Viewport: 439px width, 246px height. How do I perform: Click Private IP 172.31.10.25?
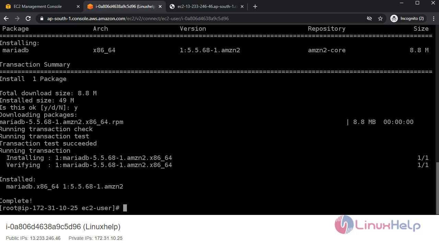108,238
